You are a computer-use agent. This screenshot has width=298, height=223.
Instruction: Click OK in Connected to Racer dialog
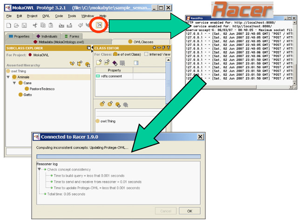(190, 211)
